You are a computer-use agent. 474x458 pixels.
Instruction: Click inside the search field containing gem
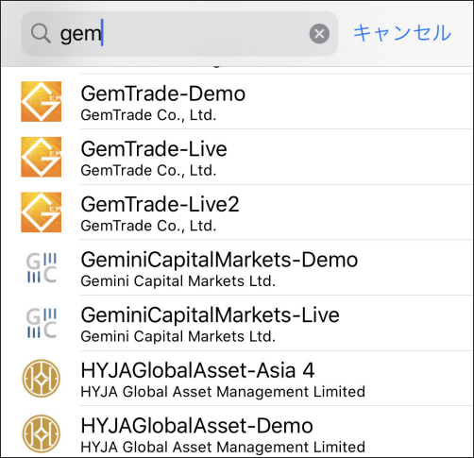[x=179, y=34]
